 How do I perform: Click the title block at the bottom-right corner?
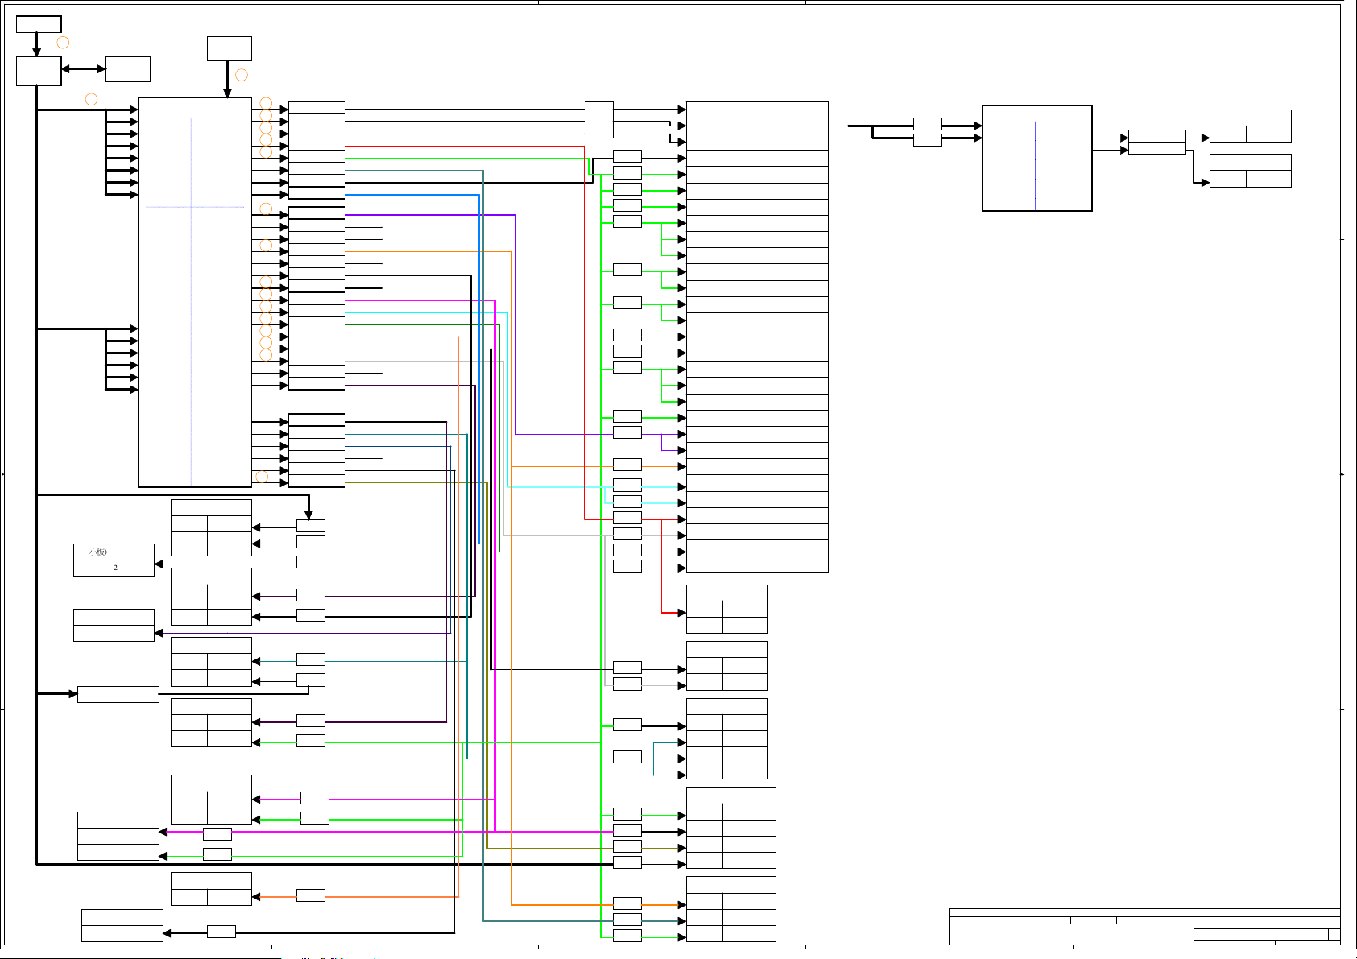click(x=1145, y=926)
